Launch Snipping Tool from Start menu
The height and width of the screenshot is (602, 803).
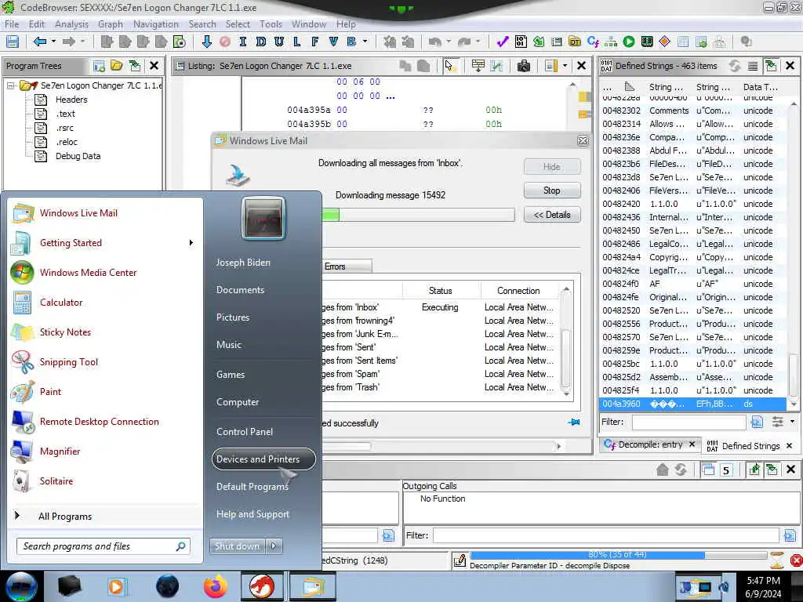(x=69, y=362)
